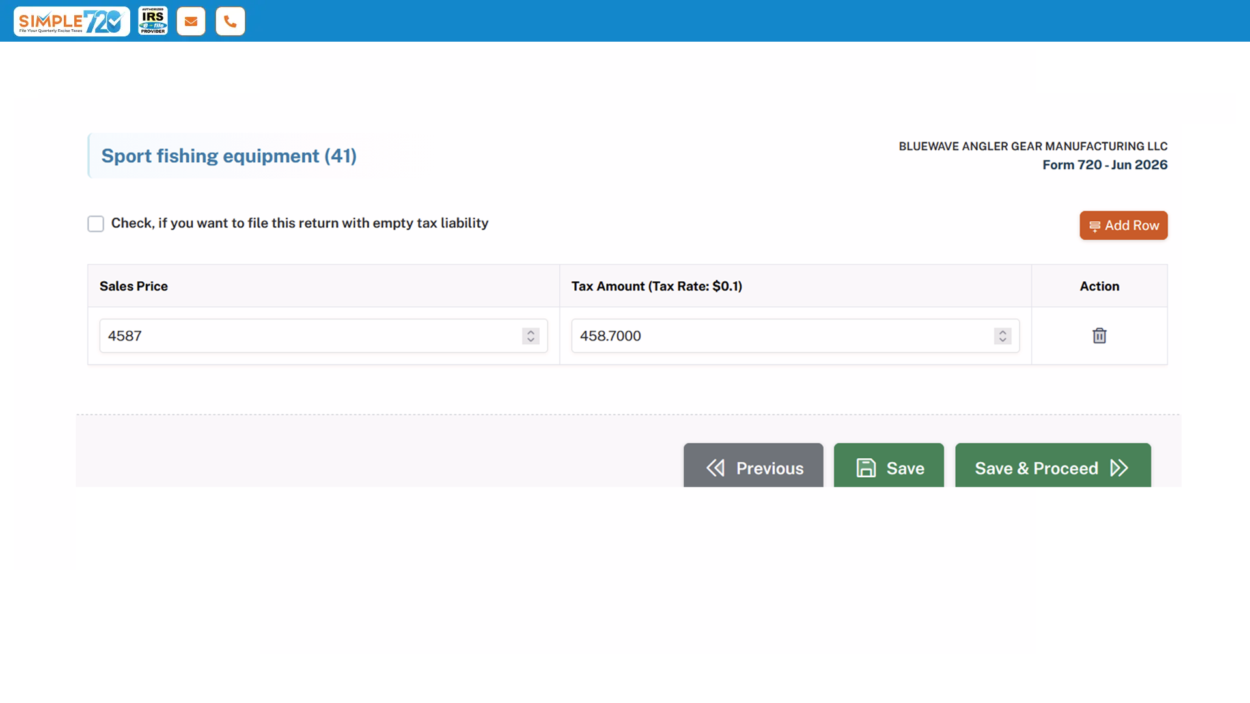Decrease Sales Price with stepper down arrow

point(531,340)
